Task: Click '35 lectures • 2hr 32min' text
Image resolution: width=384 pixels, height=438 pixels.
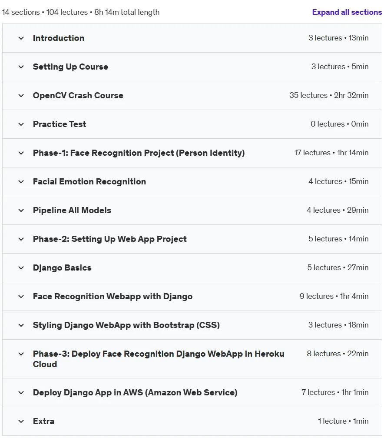Action: (329, 95)
